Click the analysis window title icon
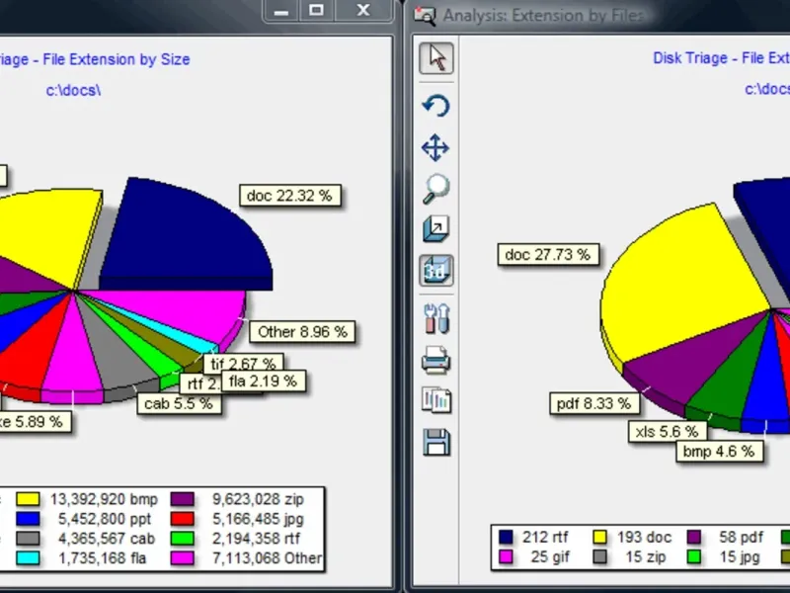 pyautogui.click(x=425, y=15)
